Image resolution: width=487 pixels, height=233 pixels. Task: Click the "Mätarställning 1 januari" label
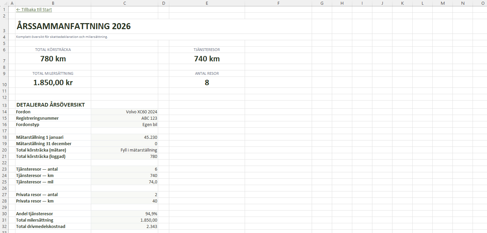40,137
